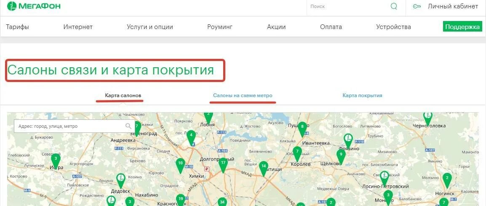Select the marker 17 at Долгопрудный
This screenshot has width=486, height=206.
[223, 166]
